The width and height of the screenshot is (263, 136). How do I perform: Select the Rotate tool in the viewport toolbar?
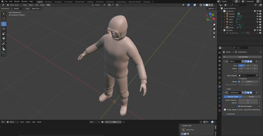(4, 29)
